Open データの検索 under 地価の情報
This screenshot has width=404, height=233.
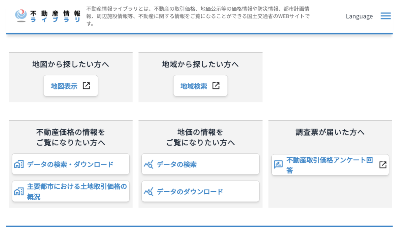(x=200, y=164)
